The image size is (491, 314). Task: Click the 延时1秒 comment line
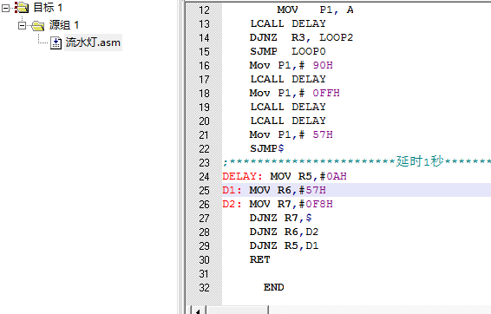pos(357,162)
